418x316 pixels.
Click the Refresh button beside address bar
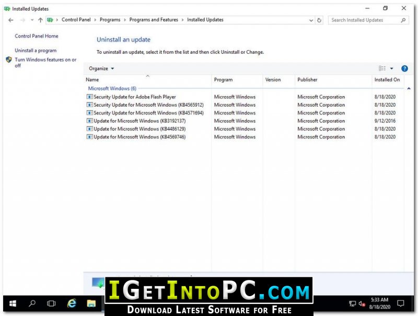[x=319, y=20]
